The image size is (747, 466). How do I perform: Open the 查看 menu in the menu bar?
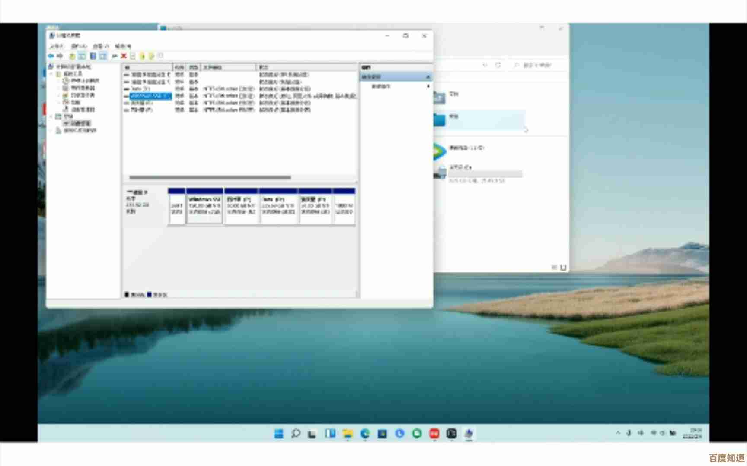(x=100, y=46)
